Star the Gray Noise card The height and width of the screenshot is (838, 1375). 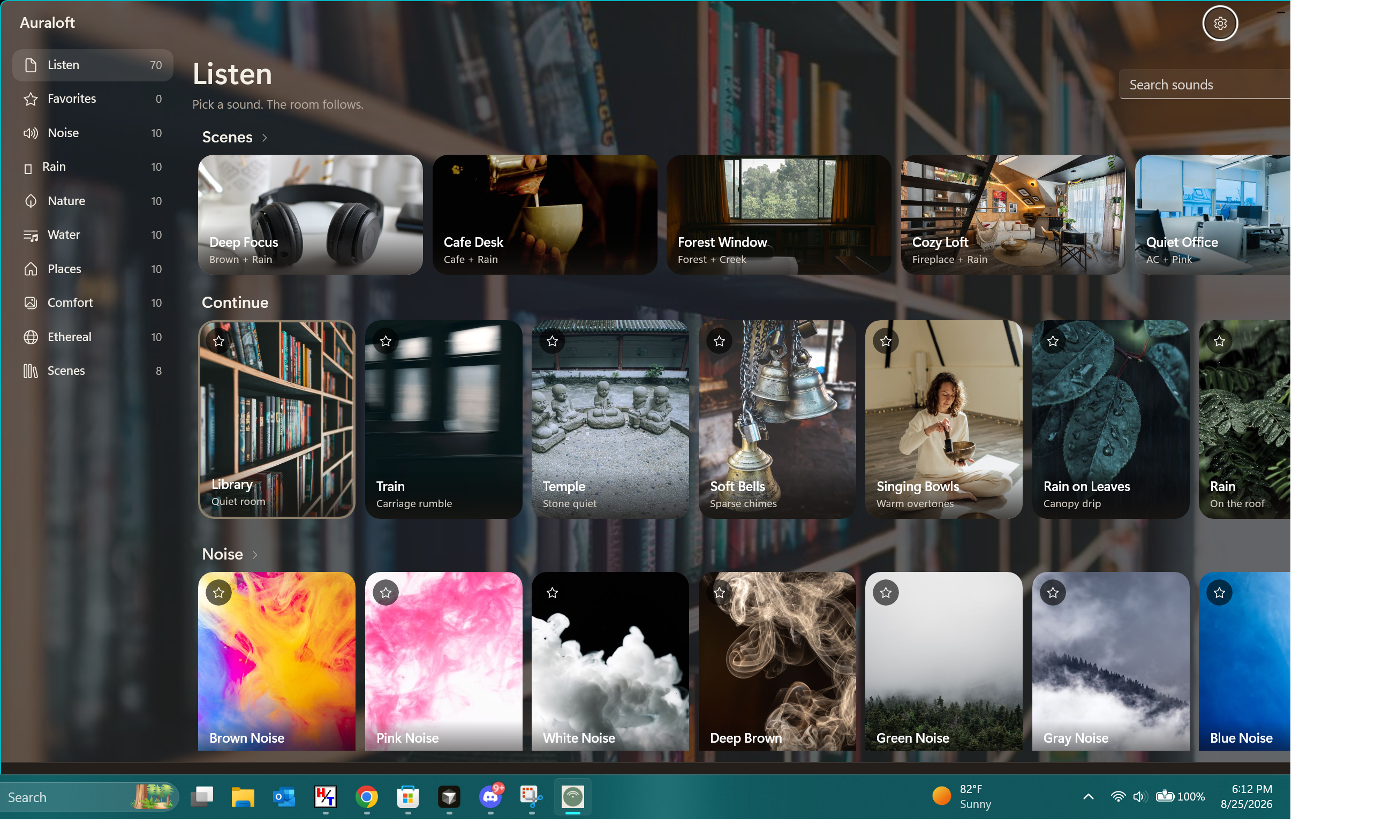point(1053,593)
